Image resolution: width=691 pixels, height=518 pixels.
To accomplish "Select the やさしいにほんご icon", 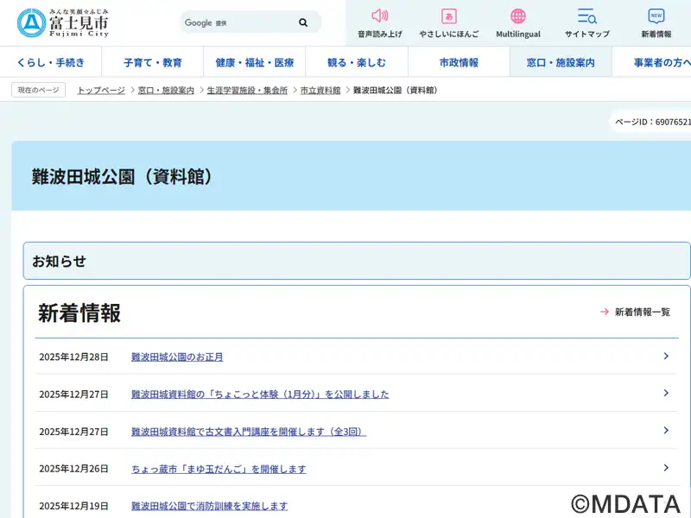I will pos(448,16).
